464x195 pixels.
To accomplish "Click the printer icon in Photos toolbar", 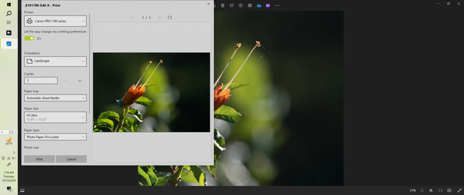I will pos(250,5).
